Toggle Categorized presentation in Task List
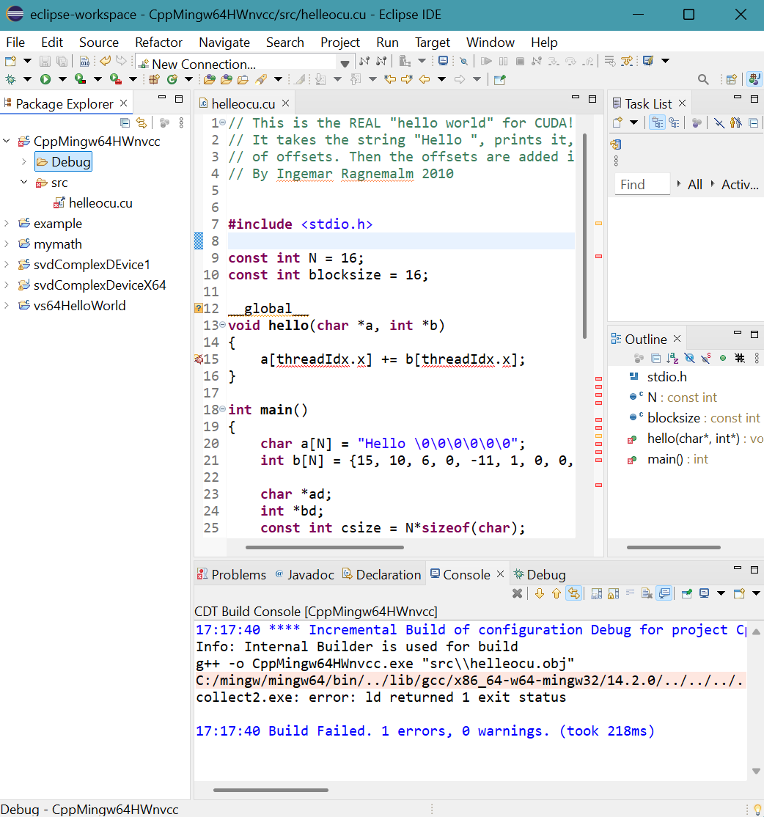Screen dimensions: 764x817 (x=658, y=123)
